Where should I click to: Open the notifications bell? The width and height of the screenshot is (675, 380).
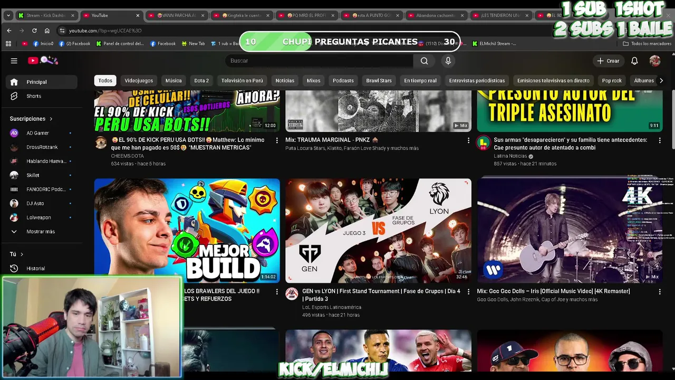(x=634, y=61)
